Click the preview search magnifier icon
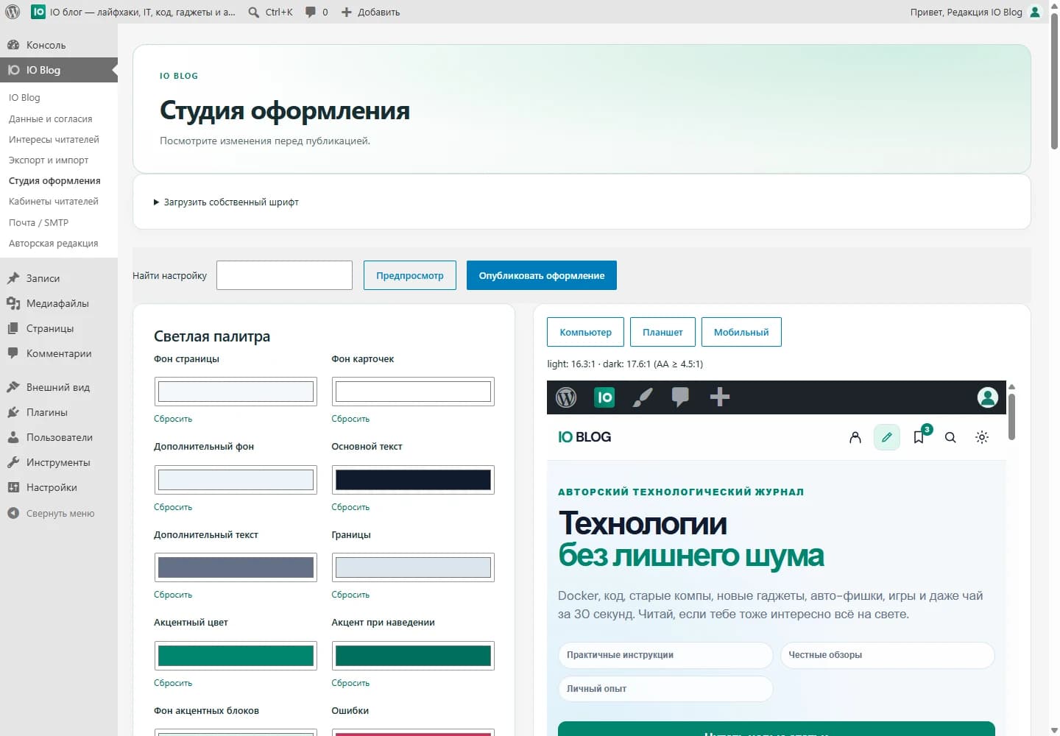Screen dimensions: 1060x736 [950, 437]
